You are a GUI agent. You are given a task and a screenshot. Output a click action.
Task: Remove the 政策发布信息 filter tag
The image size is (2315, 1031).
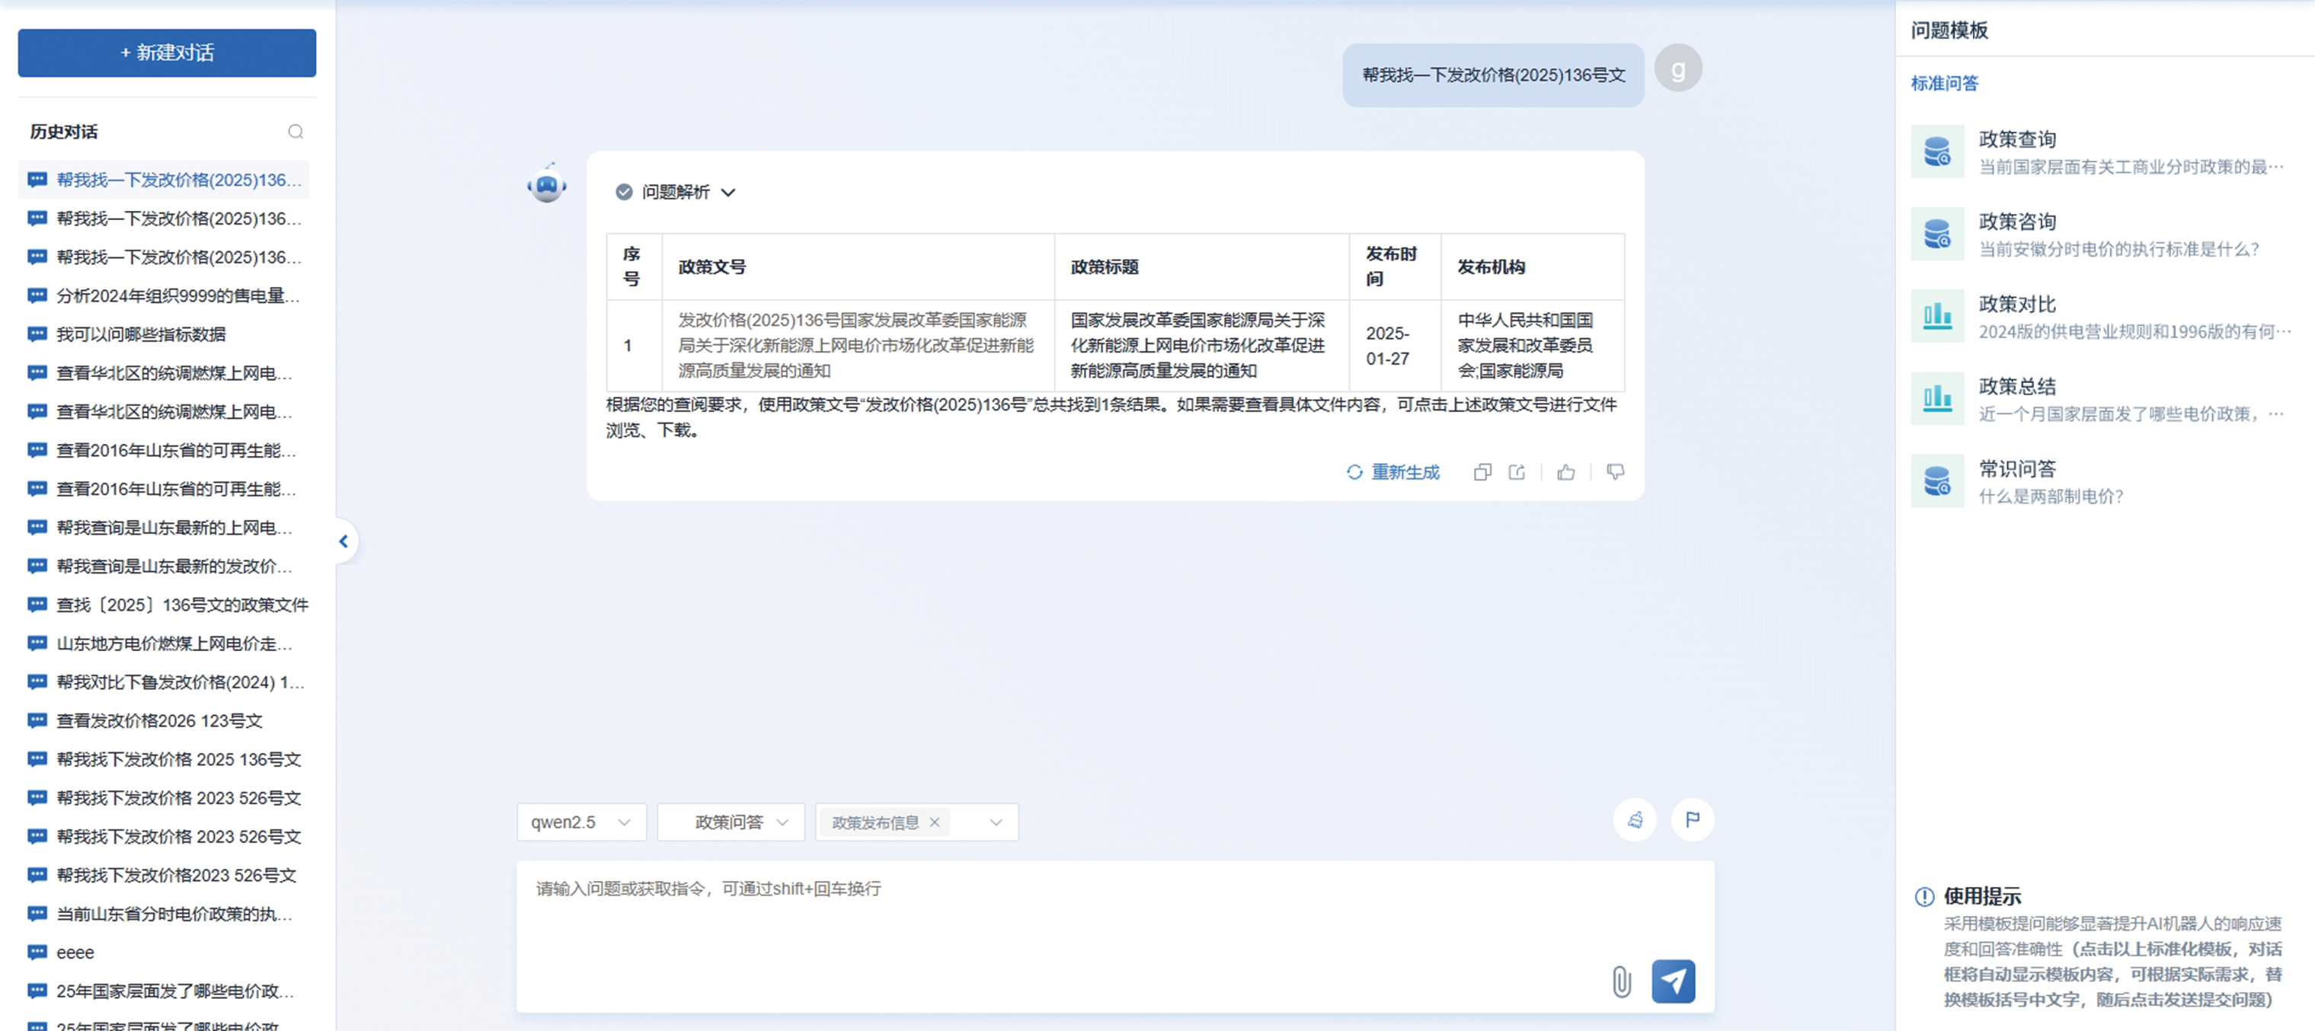tap(935, 822)
